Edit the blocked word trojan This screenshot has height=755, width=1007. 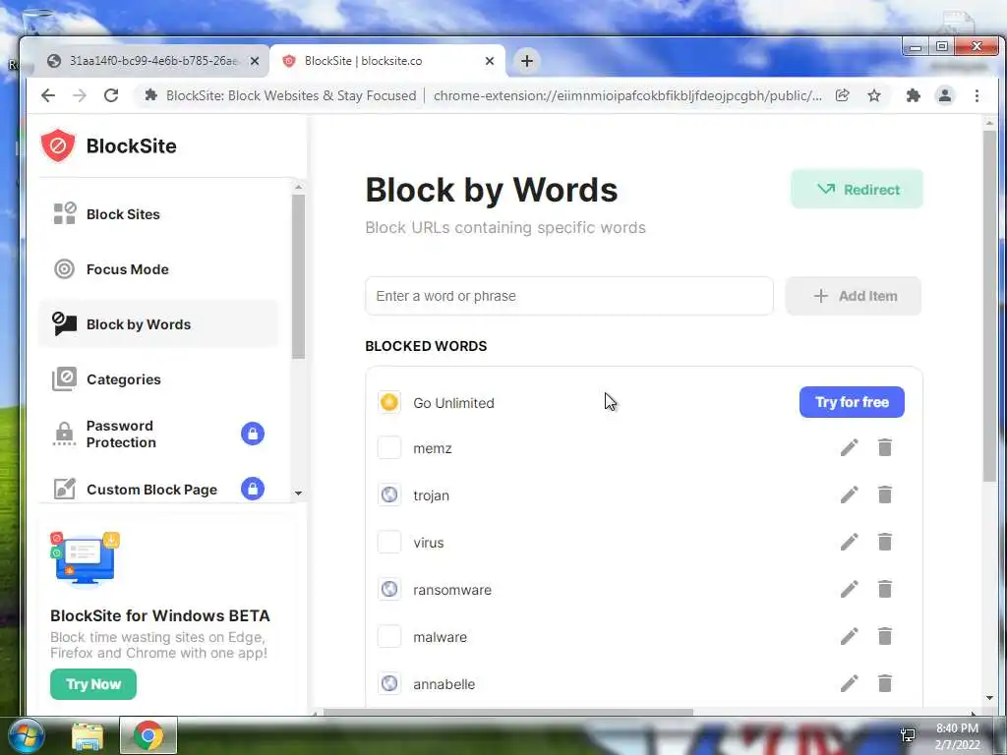tap(849, 495)
